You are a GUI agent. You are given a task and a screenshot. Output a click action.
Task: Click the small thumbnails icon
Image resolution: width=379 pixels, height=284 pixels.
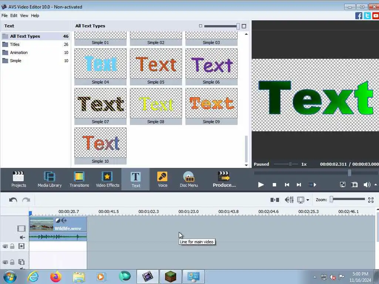200,26
